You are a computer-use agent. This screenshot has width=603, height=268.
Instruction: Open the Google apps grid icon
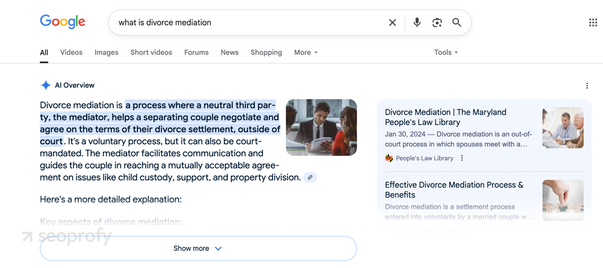click(x=593, y=23)
